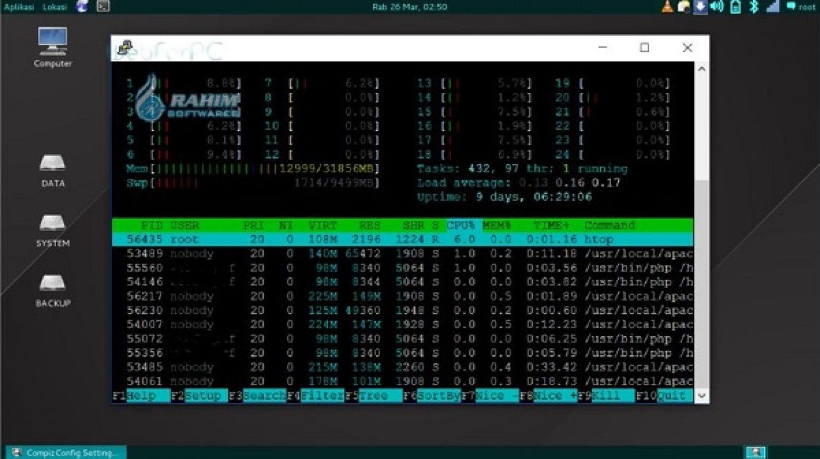Switch to CompizConfig Settings taskbar window
820x459 pixels.
(x=66, y=452)
